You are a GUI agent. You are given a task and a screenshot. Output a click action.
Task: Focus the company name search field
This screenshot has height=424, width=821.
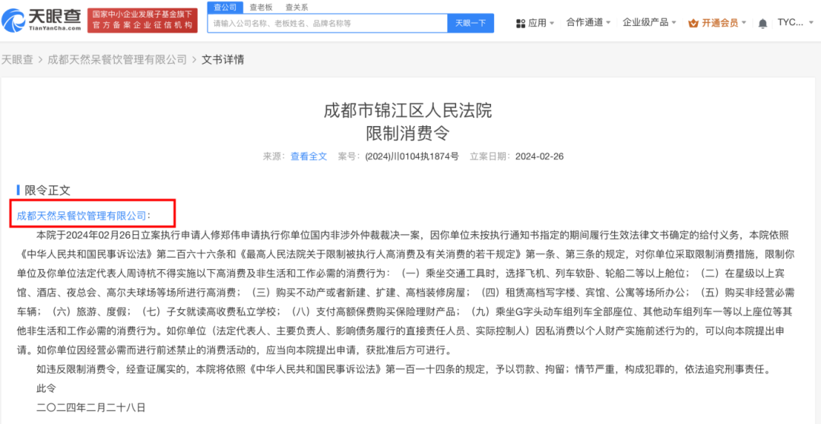[327, 24]
